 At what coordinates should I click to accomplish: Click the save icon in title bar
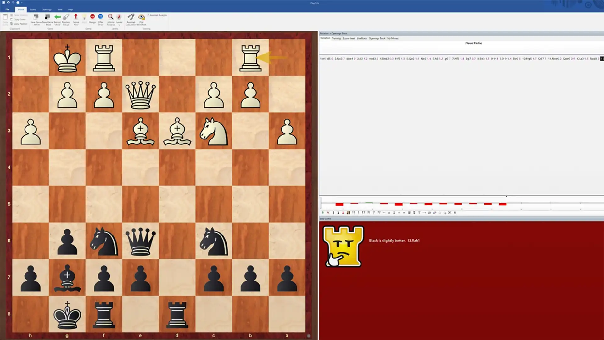tap(3, 3)
